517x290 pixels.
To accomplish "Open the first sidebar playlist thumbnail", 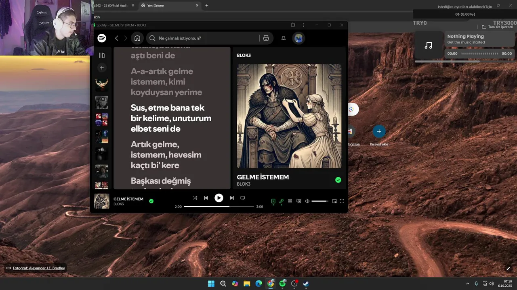I will (102, 85).
